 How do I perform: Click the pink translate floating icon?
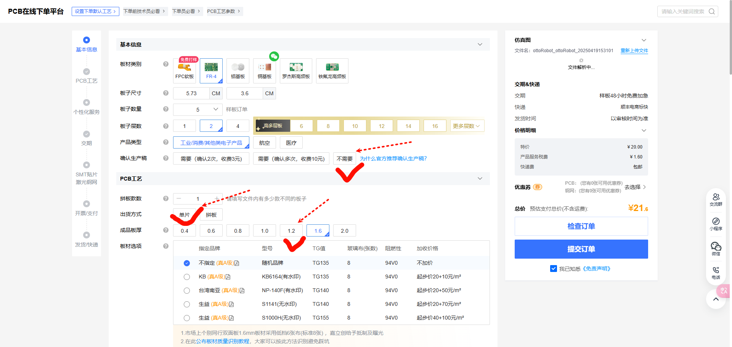click(x=724, y=291)
